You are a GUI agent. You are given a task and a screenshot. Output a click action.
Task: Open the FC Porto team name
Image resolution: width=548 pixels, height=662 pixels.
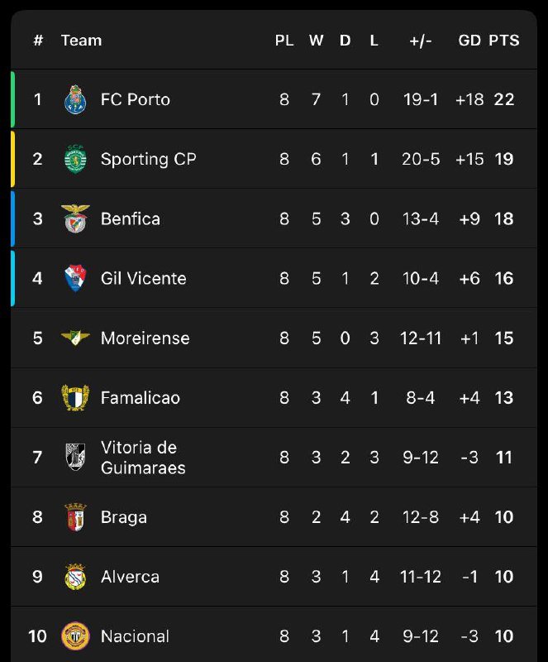point(135,99)
